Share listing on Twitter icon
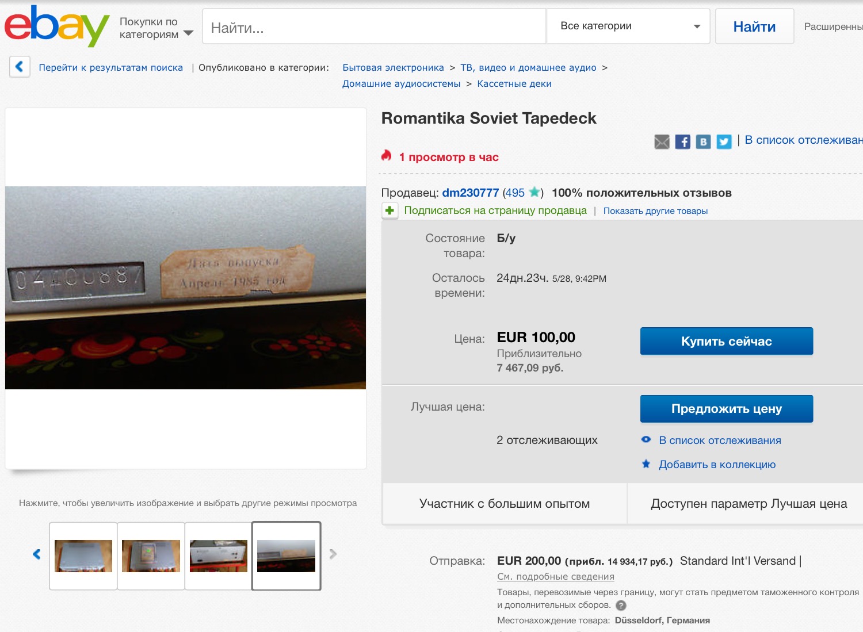This screenshot has width=863, height=632. tap(724, 141)
